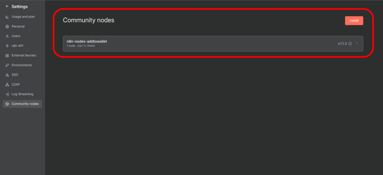Click the "1 node: Add To Wallet" subtitle
The width and height of the screenshot is (383, 175).
click(x=81, y=46)
